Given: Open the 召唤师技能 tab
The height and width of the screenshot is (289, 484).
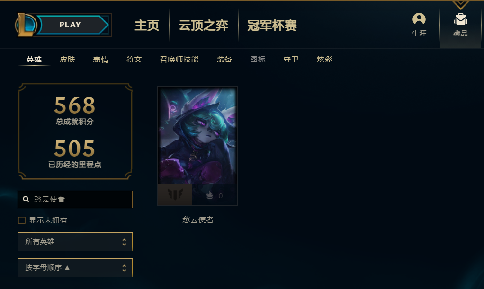Looking at the screenshot, I should click(x=179, y=59).
